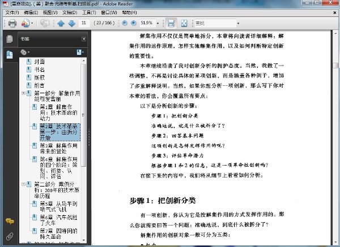Viewport: 340px width, 247px height.
Task: Click the Print icon in toolbar
Action: 12,23
